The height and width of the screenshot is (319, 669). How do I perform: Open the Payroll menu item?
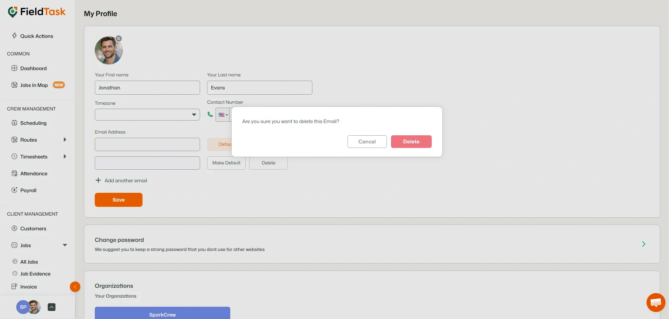[x=28, y=190]
